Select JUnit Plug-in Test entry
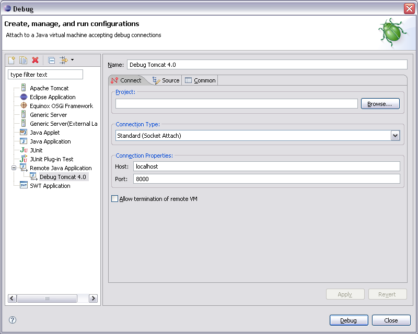Viewport: 418px width, 334px height. click(51, 159)
